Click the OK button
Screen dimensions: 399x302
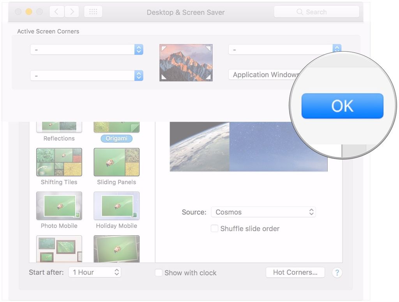pos(343,106)
